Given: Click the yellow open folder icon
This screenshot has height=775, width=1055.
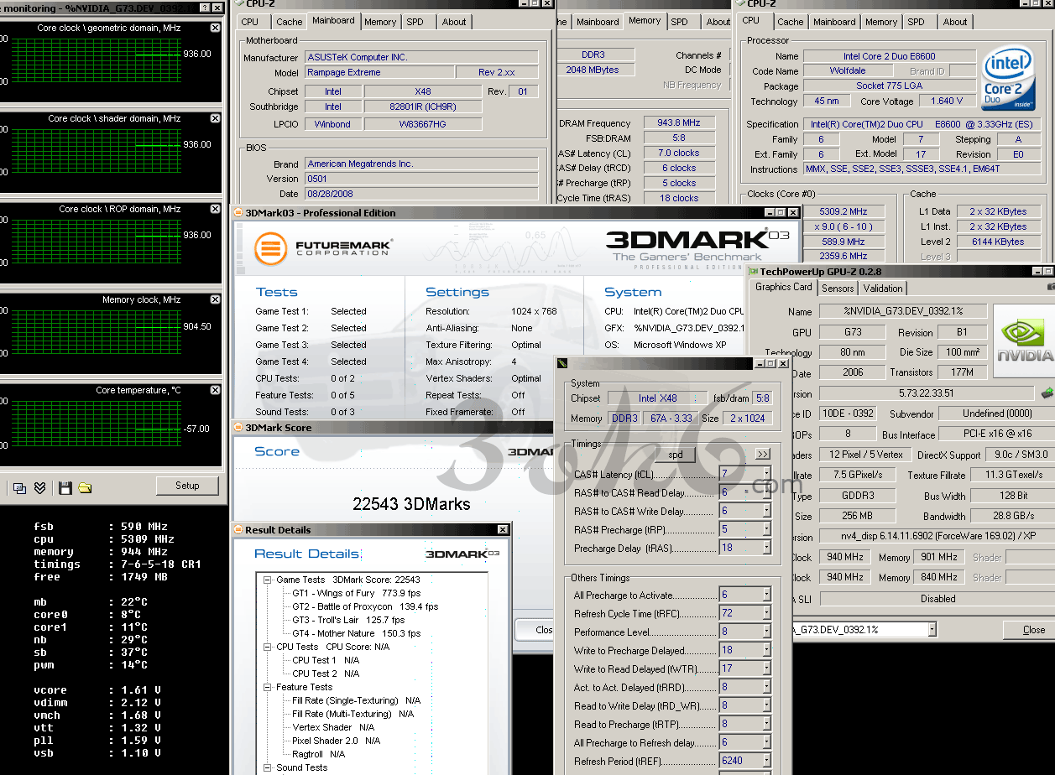Looking at the screenshot, I should pos(85,487).
